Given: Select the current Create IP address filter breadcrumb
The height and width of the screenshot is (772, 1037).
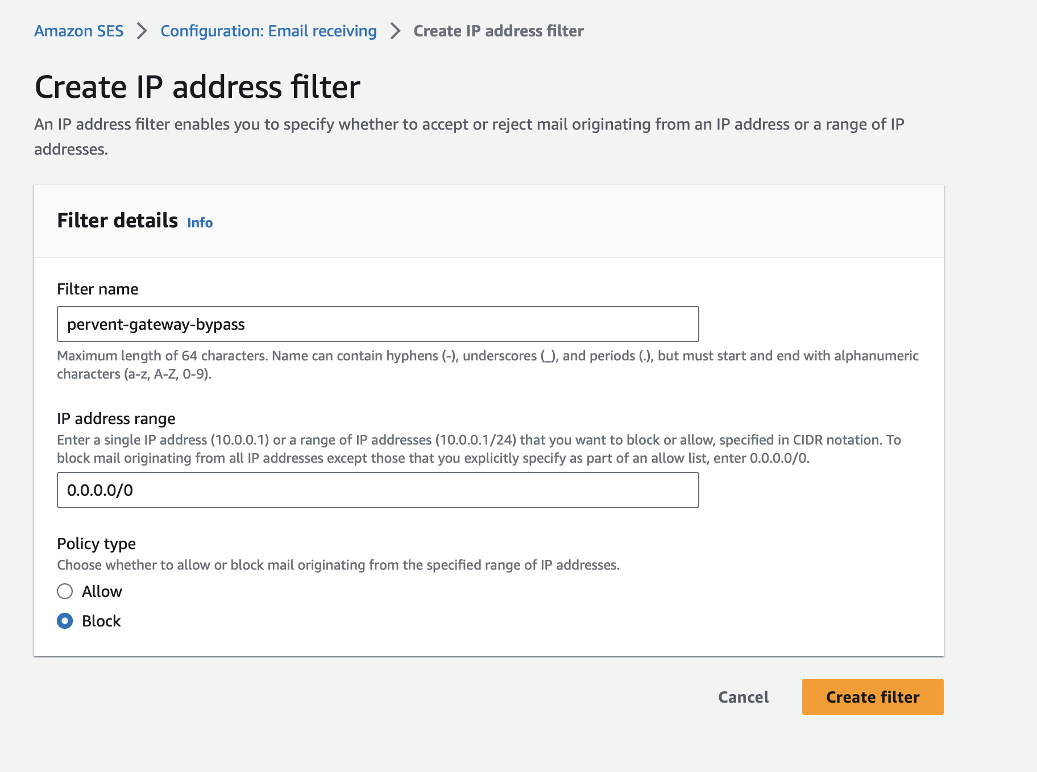Looking at the screenshot, I should (499, 31).
